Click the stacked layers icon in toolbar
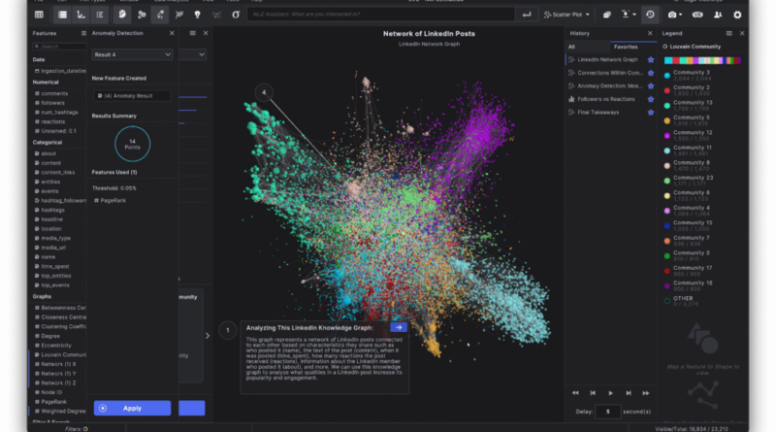776x432 pixels. coord(607,15)
